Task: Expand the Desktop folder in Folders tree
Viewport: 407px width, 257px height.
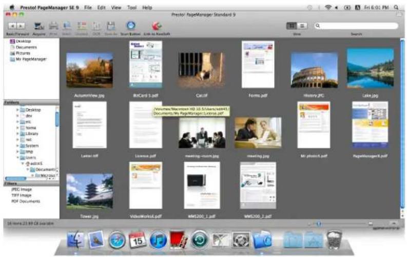Action: (x=17, y=110)
